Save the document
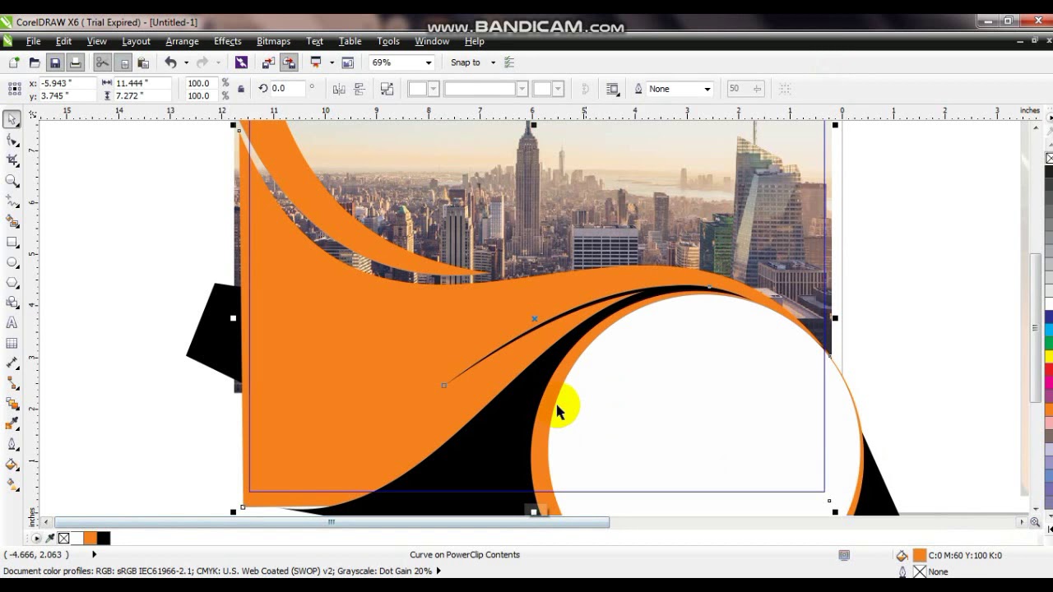Screen dimensions: 1053x592 (55, 62)
